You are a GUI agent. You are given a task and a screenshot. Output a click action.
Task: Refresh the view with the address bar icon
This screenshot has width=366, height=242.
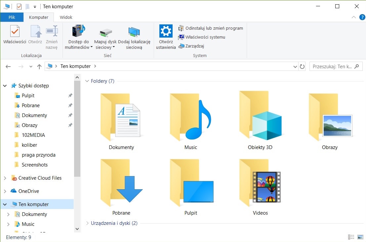(x=302, y=66)
